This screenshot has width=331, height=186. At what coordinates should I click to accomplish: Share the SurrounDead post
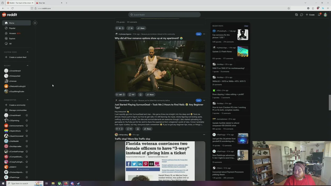pyautogui.click(x=147, y=129)
